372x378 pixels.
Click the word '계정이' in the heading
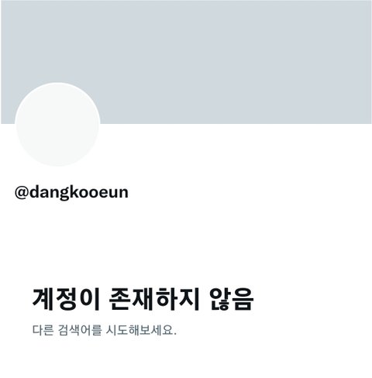(66, 299)
